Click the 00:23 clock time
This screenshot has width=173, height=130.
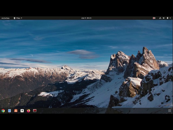point(89,18)
